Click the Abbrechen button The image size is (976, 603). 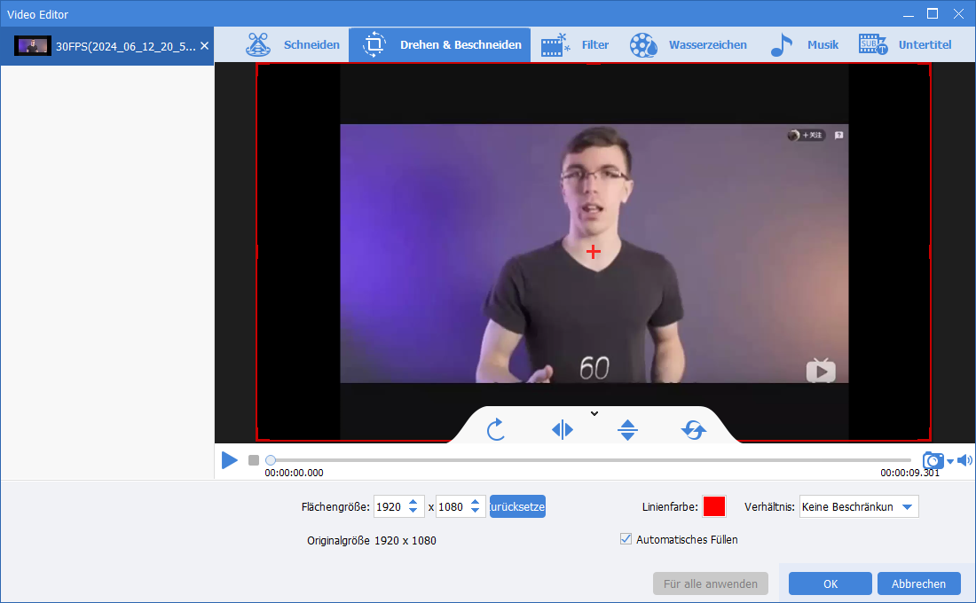(x=918, y=583)
